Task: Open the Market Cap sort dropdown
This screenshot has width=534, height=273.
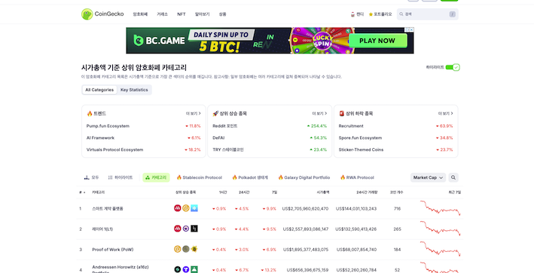Action: click(x=428, y=177)
